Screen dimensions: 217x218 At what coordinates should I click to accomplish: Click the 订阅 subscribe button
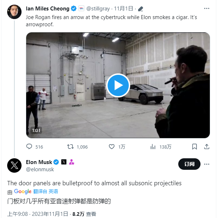tap(189, 164)
